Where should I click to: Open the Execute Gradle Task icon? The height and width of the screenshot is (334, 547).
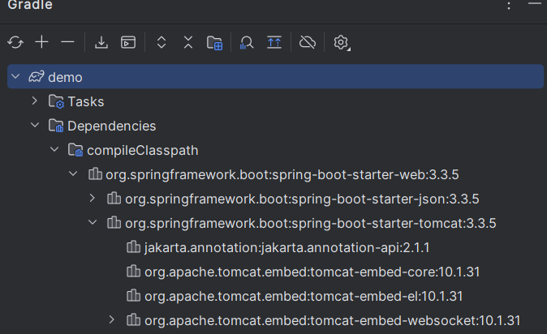[x=128, y=42]
